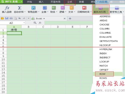Select the row 15 header
The height and width of the screenshot is (94, 125).
pyautogui.click(x=3, y=76)
